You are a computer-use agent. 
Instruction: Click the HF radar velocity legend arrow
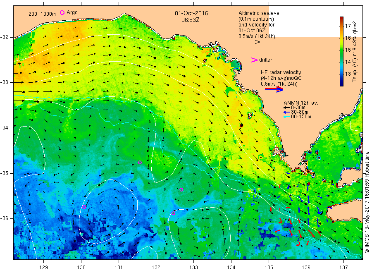(274, 89)
